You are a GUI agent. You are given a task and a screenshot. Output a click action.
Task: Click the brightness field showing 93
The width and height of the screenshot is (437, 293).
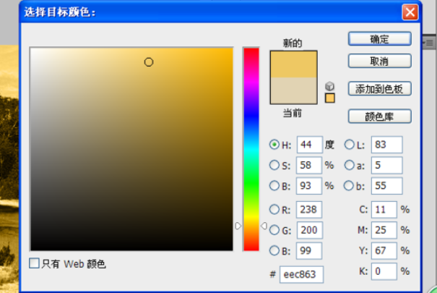click(309, 185)
